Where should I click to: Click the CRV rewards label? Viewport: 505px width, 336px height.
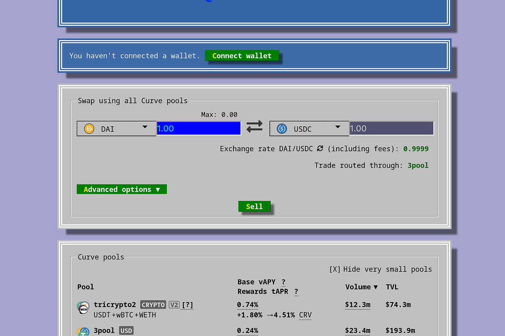pos(305,315)
